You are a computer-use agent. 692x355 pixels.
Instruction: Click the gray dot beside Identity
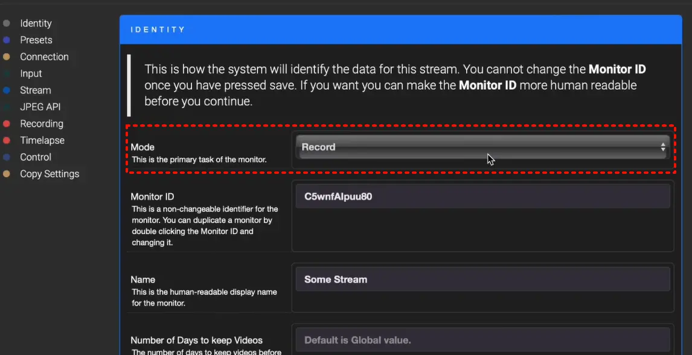pyautogui.click(x=7, y=24)
